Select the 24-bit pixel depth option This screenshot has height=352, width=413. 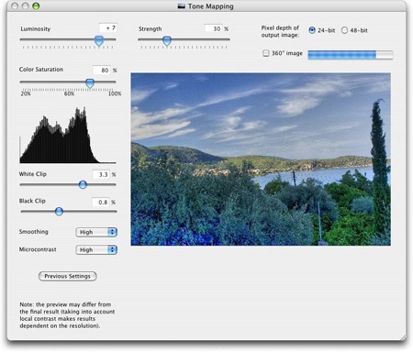point(312,30)
